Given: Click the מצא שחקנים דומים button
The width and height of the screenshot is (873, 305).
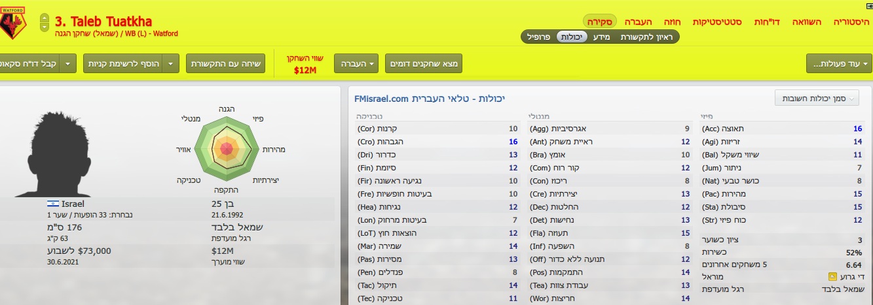Looking at the screenshot, I should [x=424, y=63].
